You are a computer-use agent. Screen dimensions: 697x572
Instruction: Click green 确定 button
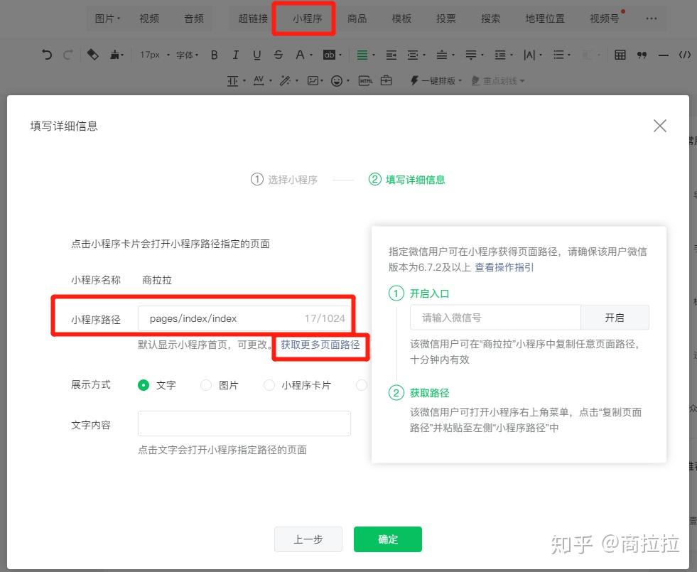coord(388,539)
